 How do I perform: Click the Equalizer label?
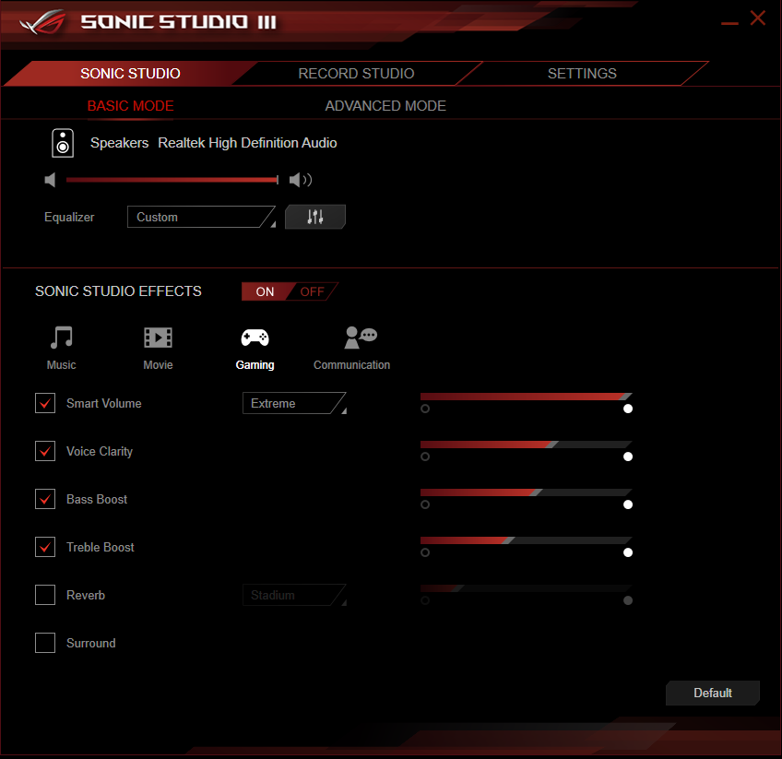click(69, 217)
